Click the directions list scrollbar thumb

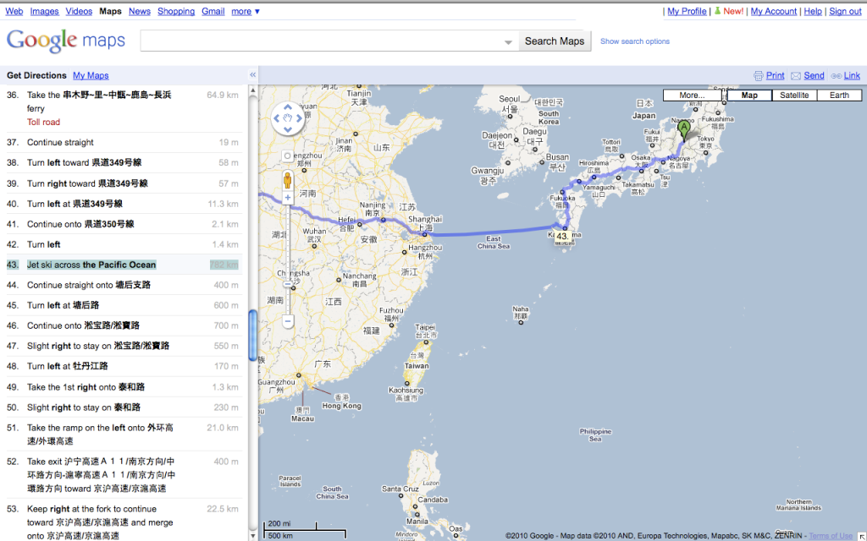(252, 335)
